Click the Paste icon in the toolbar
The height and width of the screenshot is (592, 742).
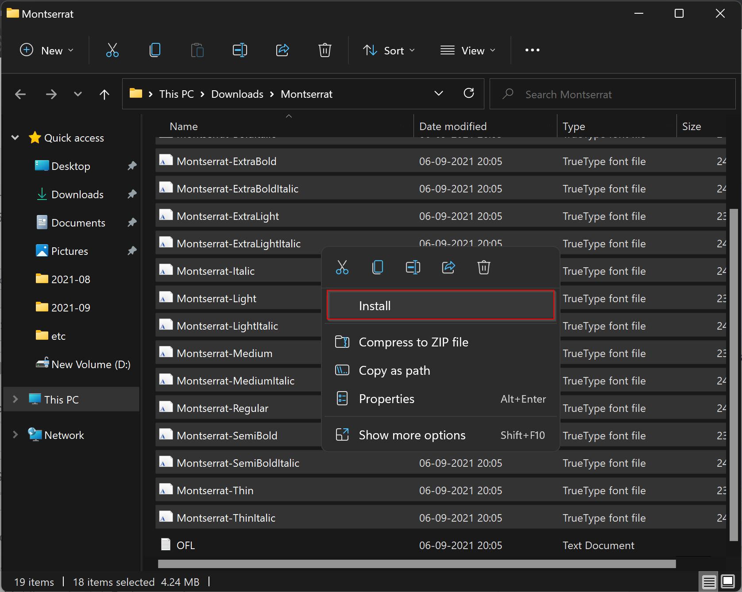point(197,50)
